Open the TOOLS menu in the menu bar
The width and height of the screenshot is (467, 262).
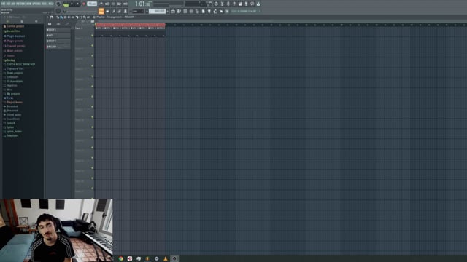tap(45, 4)
